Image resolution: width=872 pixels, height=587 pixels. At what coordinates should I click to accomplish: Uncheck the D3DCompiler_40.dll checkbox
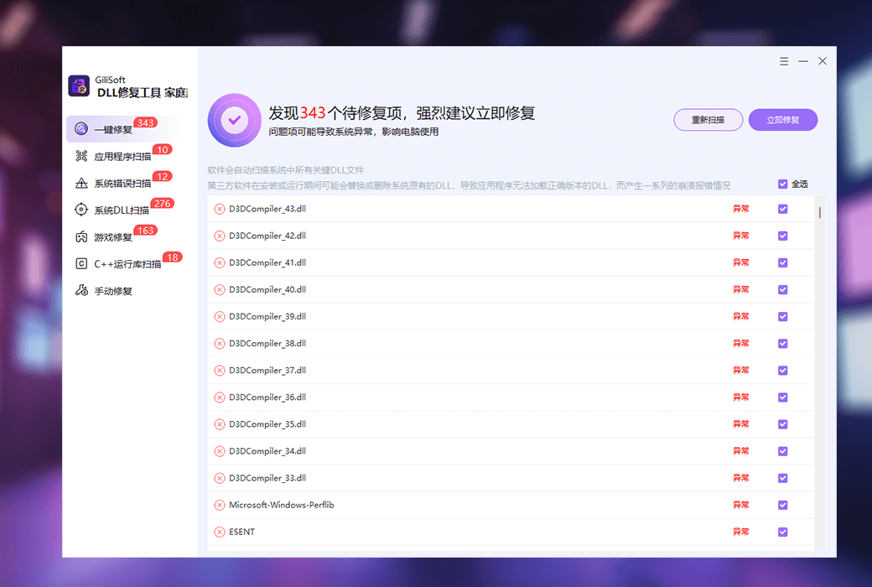pos(783,290)
